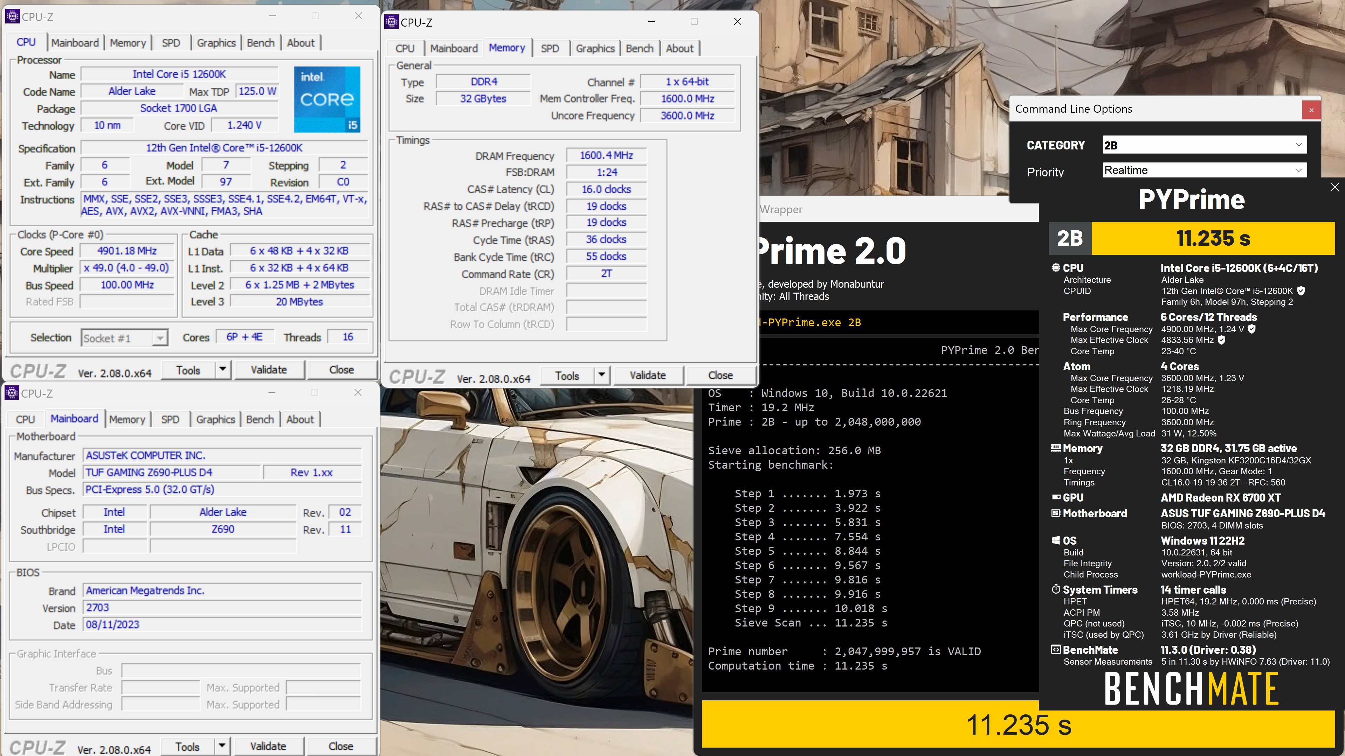This screenshot has height=756, width=1345.
Task: Open the Graphics tab in the Memory window
Action: coord(595,49)
